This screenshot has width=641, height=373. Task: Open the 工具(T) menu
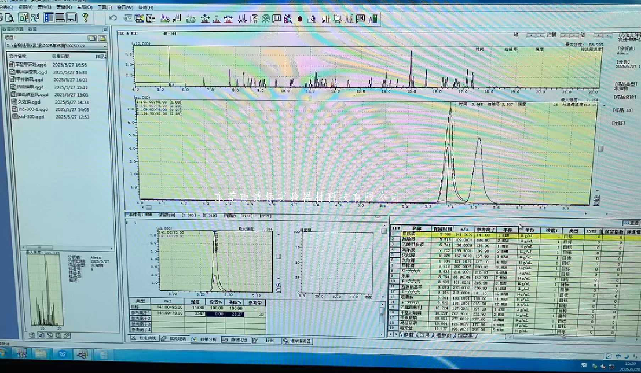tap(104, 8)
